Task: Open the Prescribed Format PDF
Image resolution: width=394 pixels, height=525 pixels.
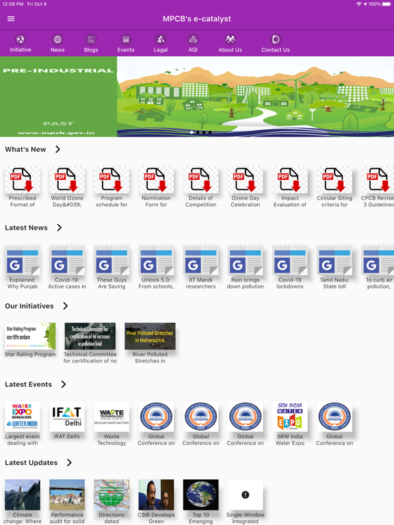Action: [x=23, y=180]
